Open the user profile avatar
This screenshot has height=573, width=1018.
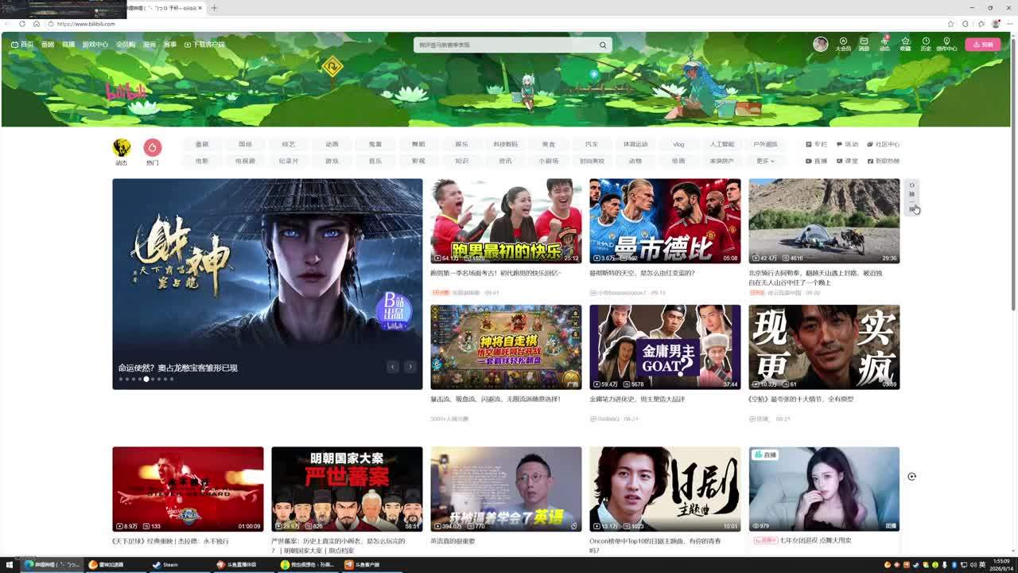821,45
